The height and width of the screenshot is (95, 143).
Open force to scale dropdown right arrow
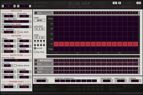(30, 60)
